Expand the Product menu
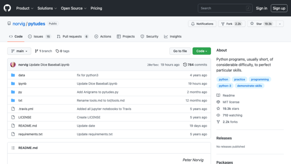The image size is (291, 164). (x=25, y=8)
